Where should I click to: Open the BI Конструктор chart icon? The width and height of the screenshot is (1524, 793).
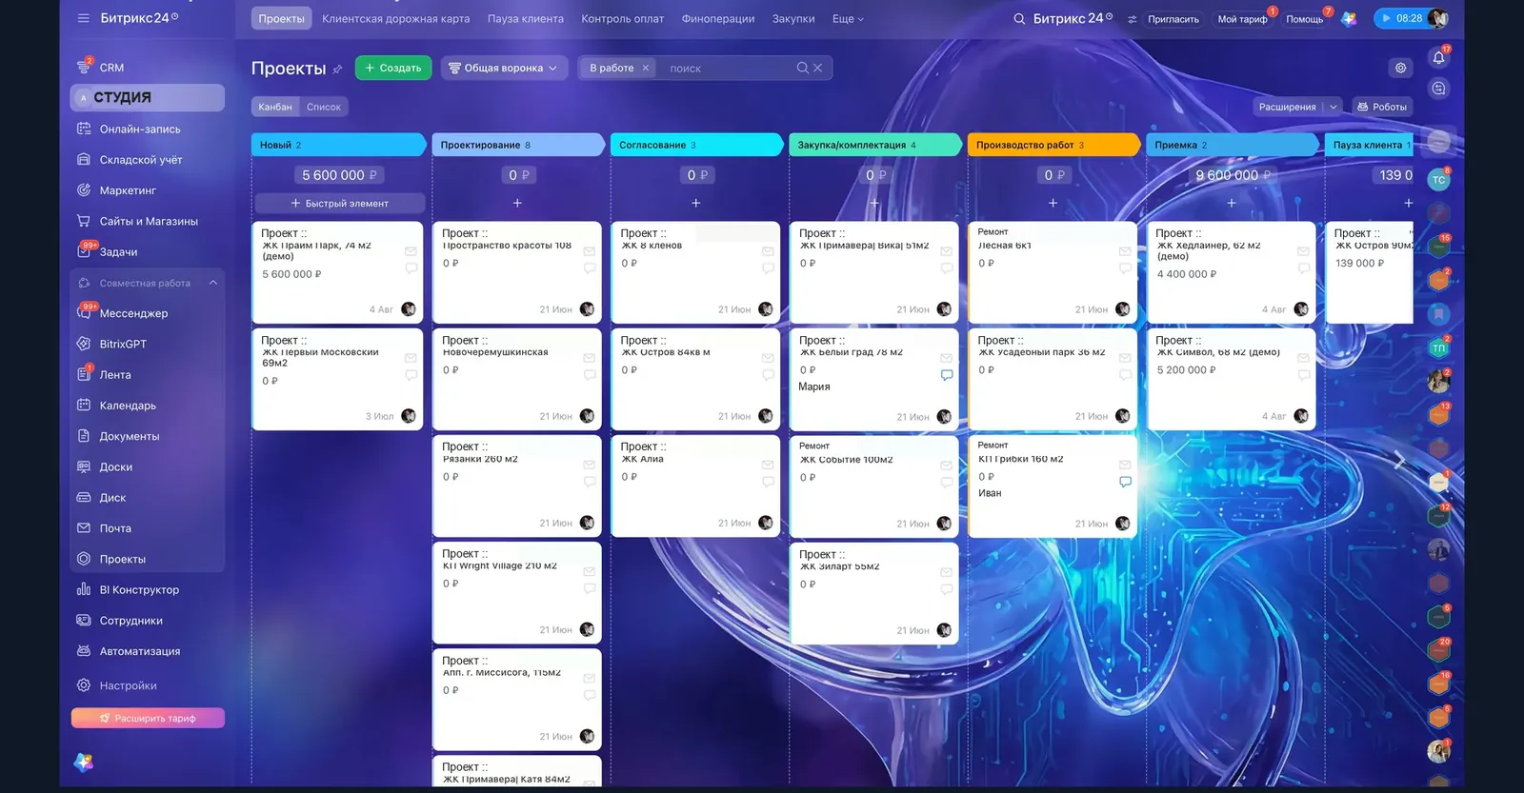pos(84,589)
